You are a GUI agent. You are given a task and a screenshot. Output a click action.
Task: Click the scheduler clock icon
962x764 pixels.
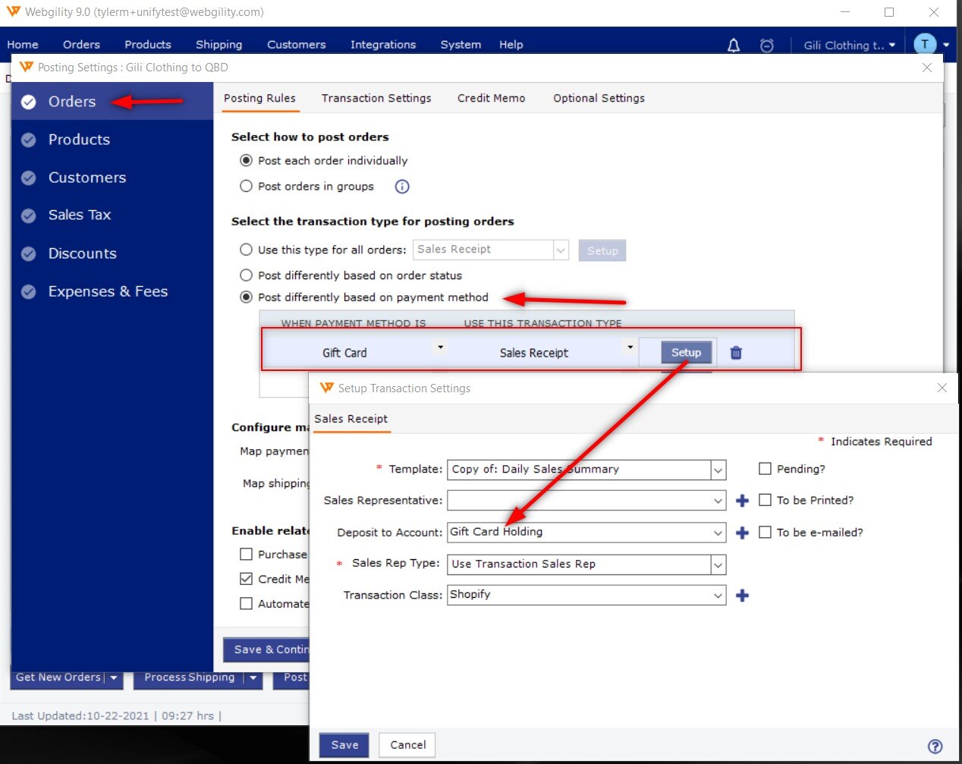(x=767, y=46)
